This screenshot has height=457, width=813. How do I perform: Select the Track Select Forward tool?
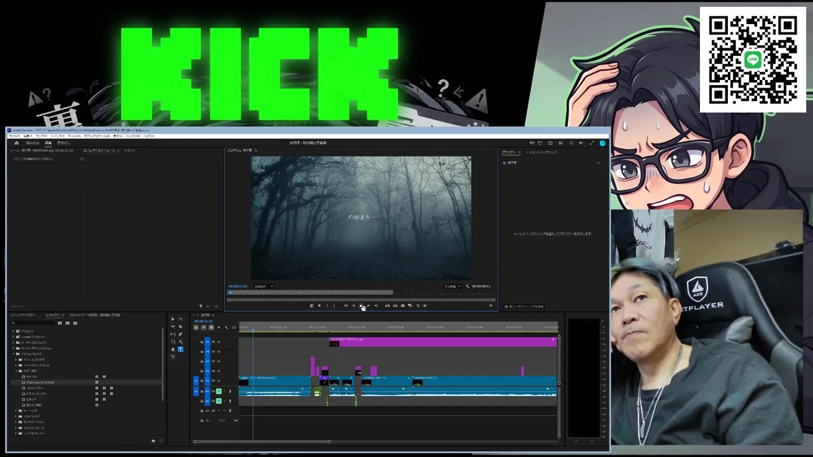[x=180, y=319]
